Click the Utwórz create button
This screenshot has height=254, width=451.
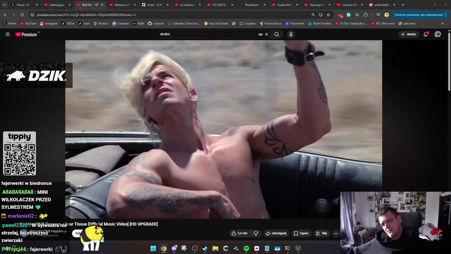[408, 34]
